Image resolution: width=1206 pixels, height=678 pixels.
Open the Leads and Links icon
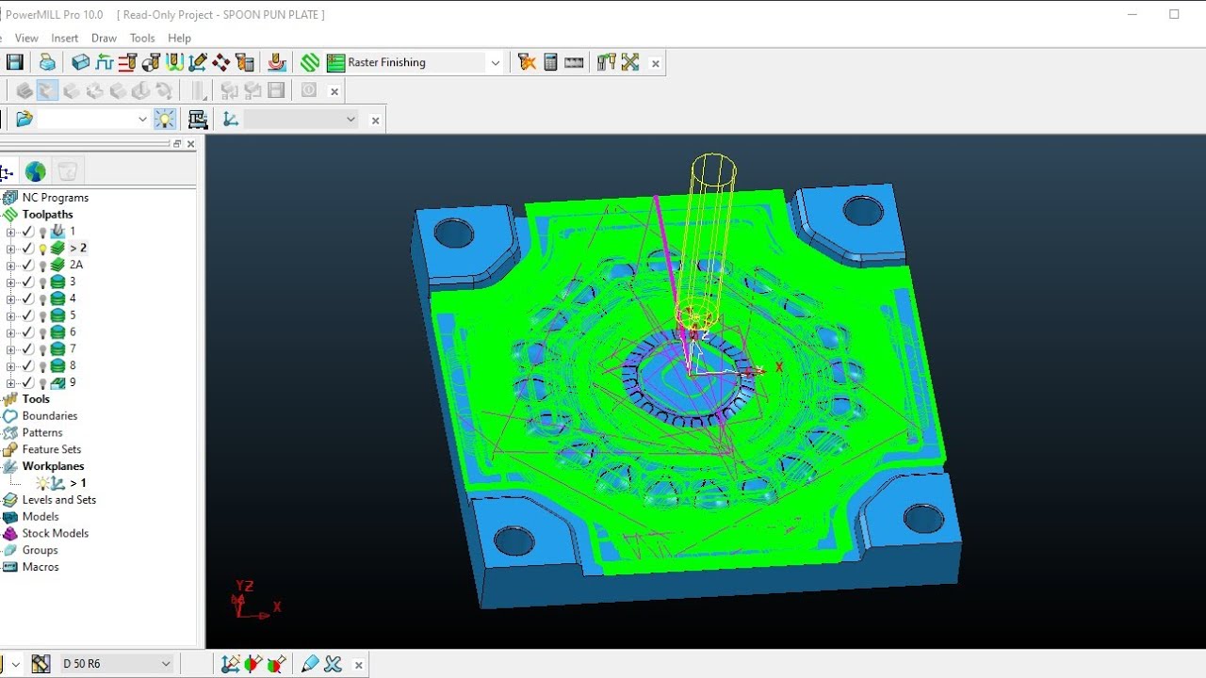174,62
